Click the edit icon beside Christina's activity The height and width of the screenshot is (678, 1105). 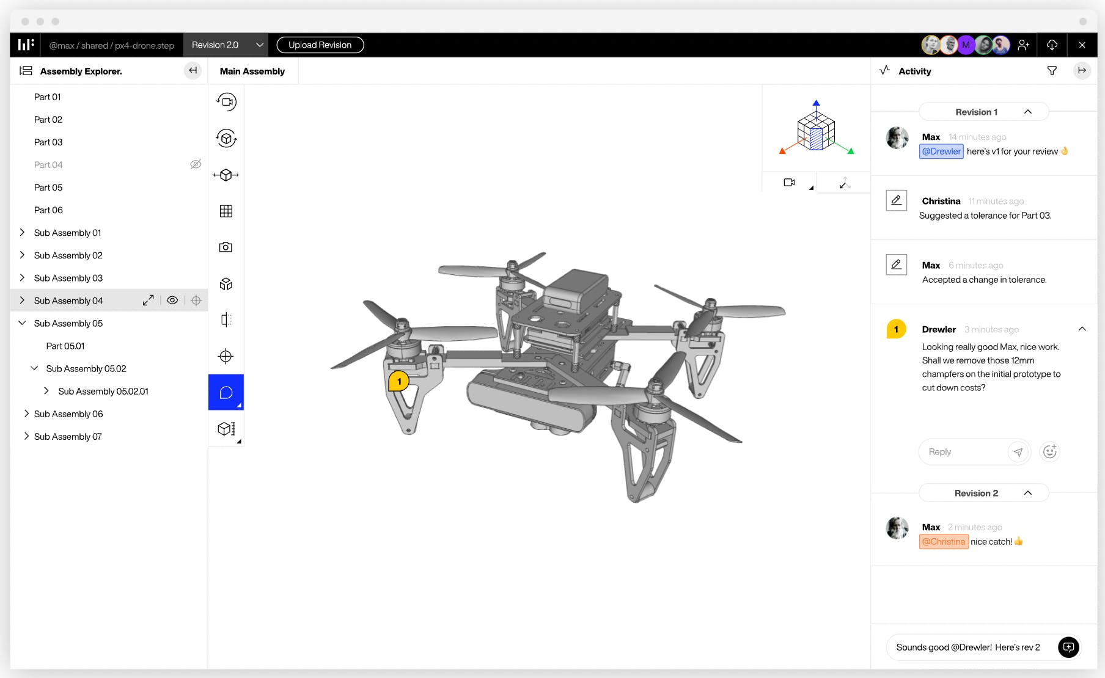coord(897,200)
